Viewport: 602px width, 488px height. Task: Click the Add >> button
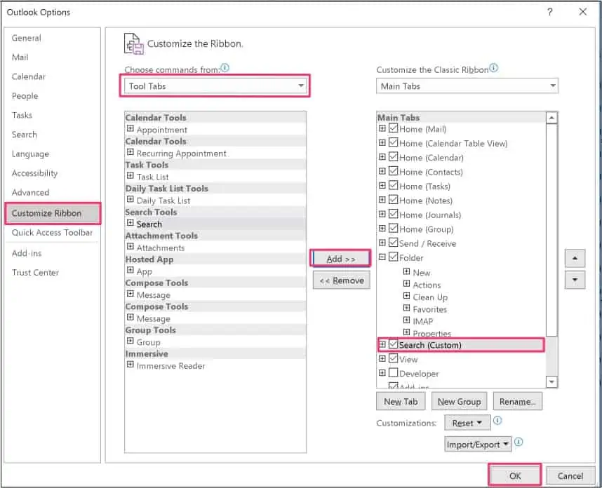(x=341, y=259)
